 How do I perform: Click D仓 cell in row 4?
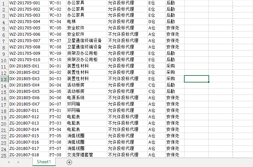[156, 22]
